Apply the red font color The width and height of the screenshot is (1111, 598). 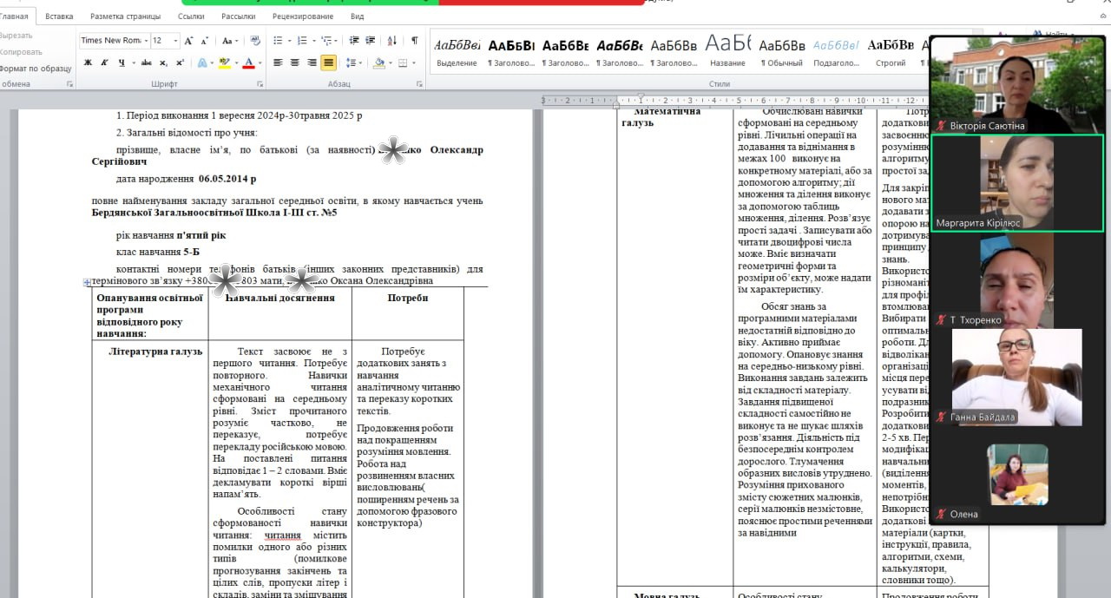[248, 62]
